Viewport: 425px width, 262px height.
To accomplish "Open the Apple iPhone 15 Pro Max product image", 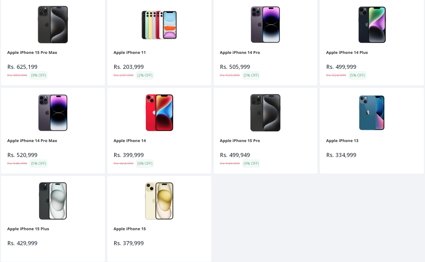I will (53, 24).
